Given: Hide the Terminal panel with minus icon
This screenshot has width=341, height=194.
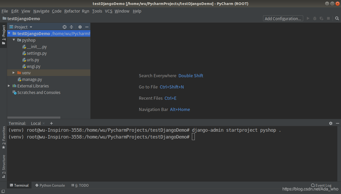Looking at the screenshot, I should (337, 123).
